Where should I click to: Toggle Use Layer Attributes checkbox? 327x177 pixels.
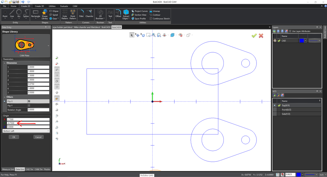[x=290, y=31]
